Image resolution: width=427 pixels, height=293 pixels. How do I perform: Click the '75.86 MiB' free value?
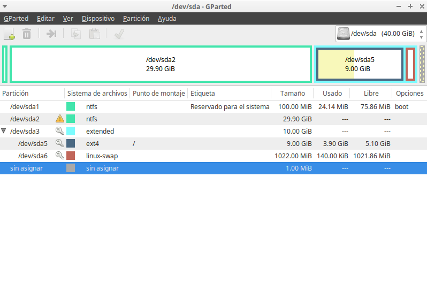376,106
